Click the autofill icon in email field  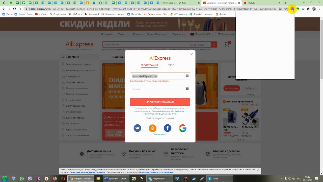(x=187, y=76)
